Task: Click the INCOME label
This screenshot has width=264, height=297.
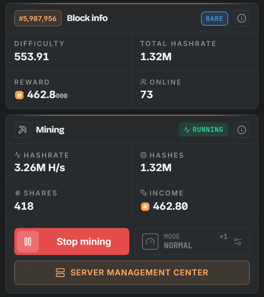Action: pos(167,193)
